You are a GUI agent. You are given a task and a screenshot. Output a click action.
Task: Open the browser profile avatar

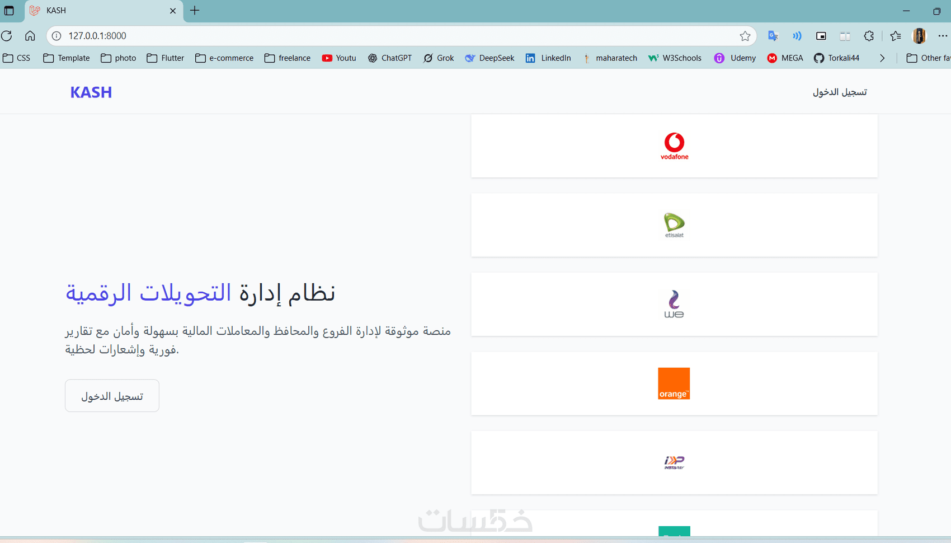point(919,36)
